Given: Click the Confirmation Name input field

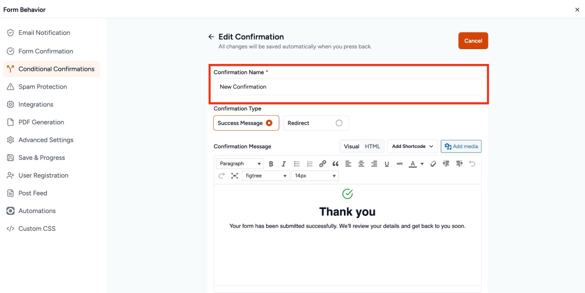Looking at the screenshot, I should (347, 87).
